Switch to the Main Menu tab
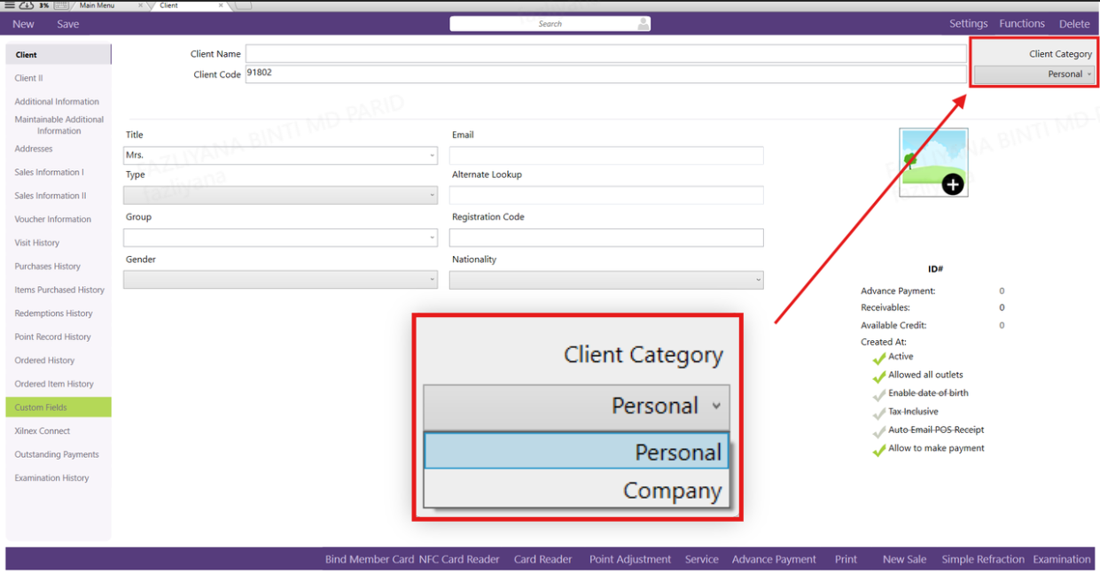Image resolution: width=1100 pixels, height=573 pixels. (98, 5)
